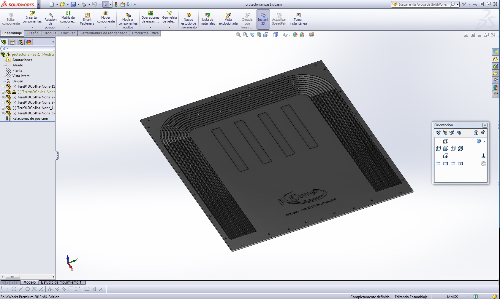The height and width of the screenshot is (299, 500).
Task: Open Productos Office tab
Action: coord(145,33)
